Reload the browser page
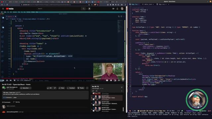The height and width of the screenshot is (119, 212). (7, 5)
